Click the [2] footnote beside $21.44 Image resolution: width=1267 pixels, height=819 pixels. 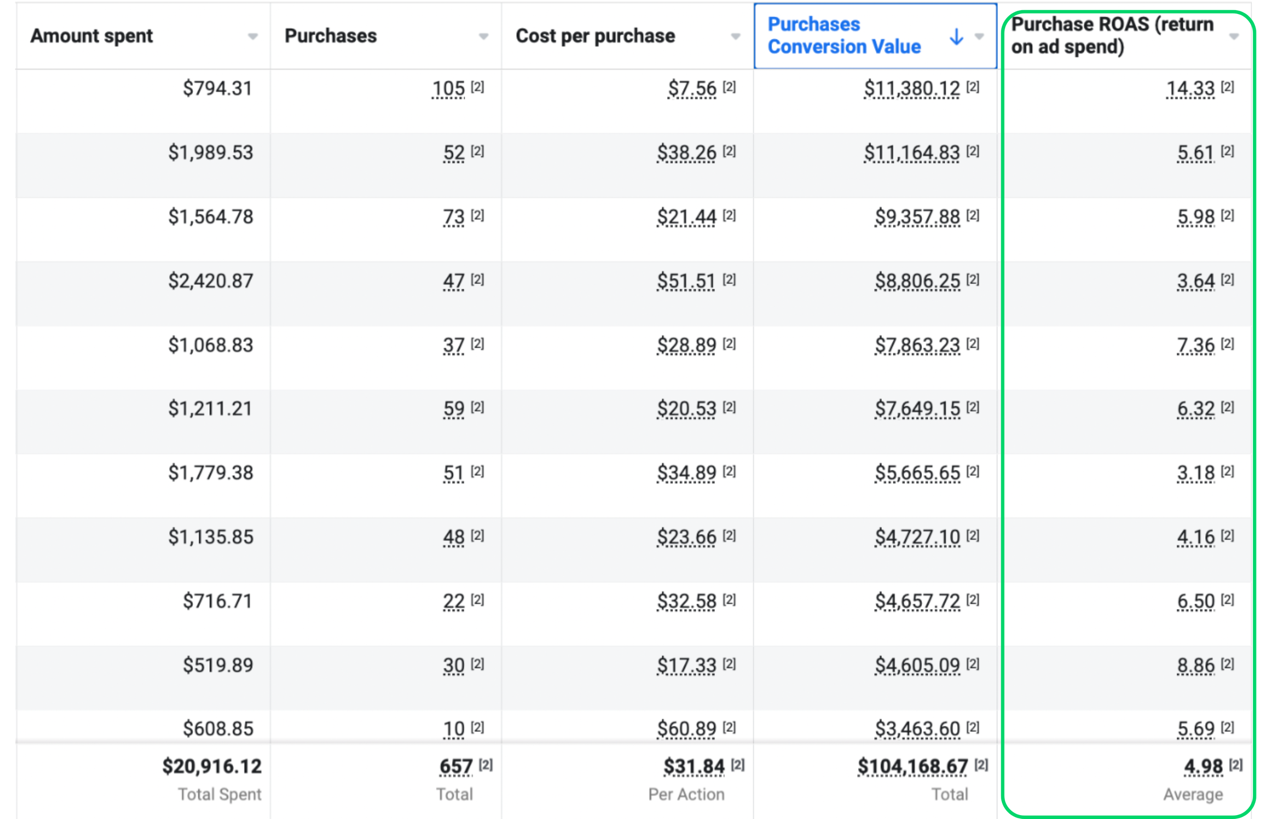coord(729,215)
